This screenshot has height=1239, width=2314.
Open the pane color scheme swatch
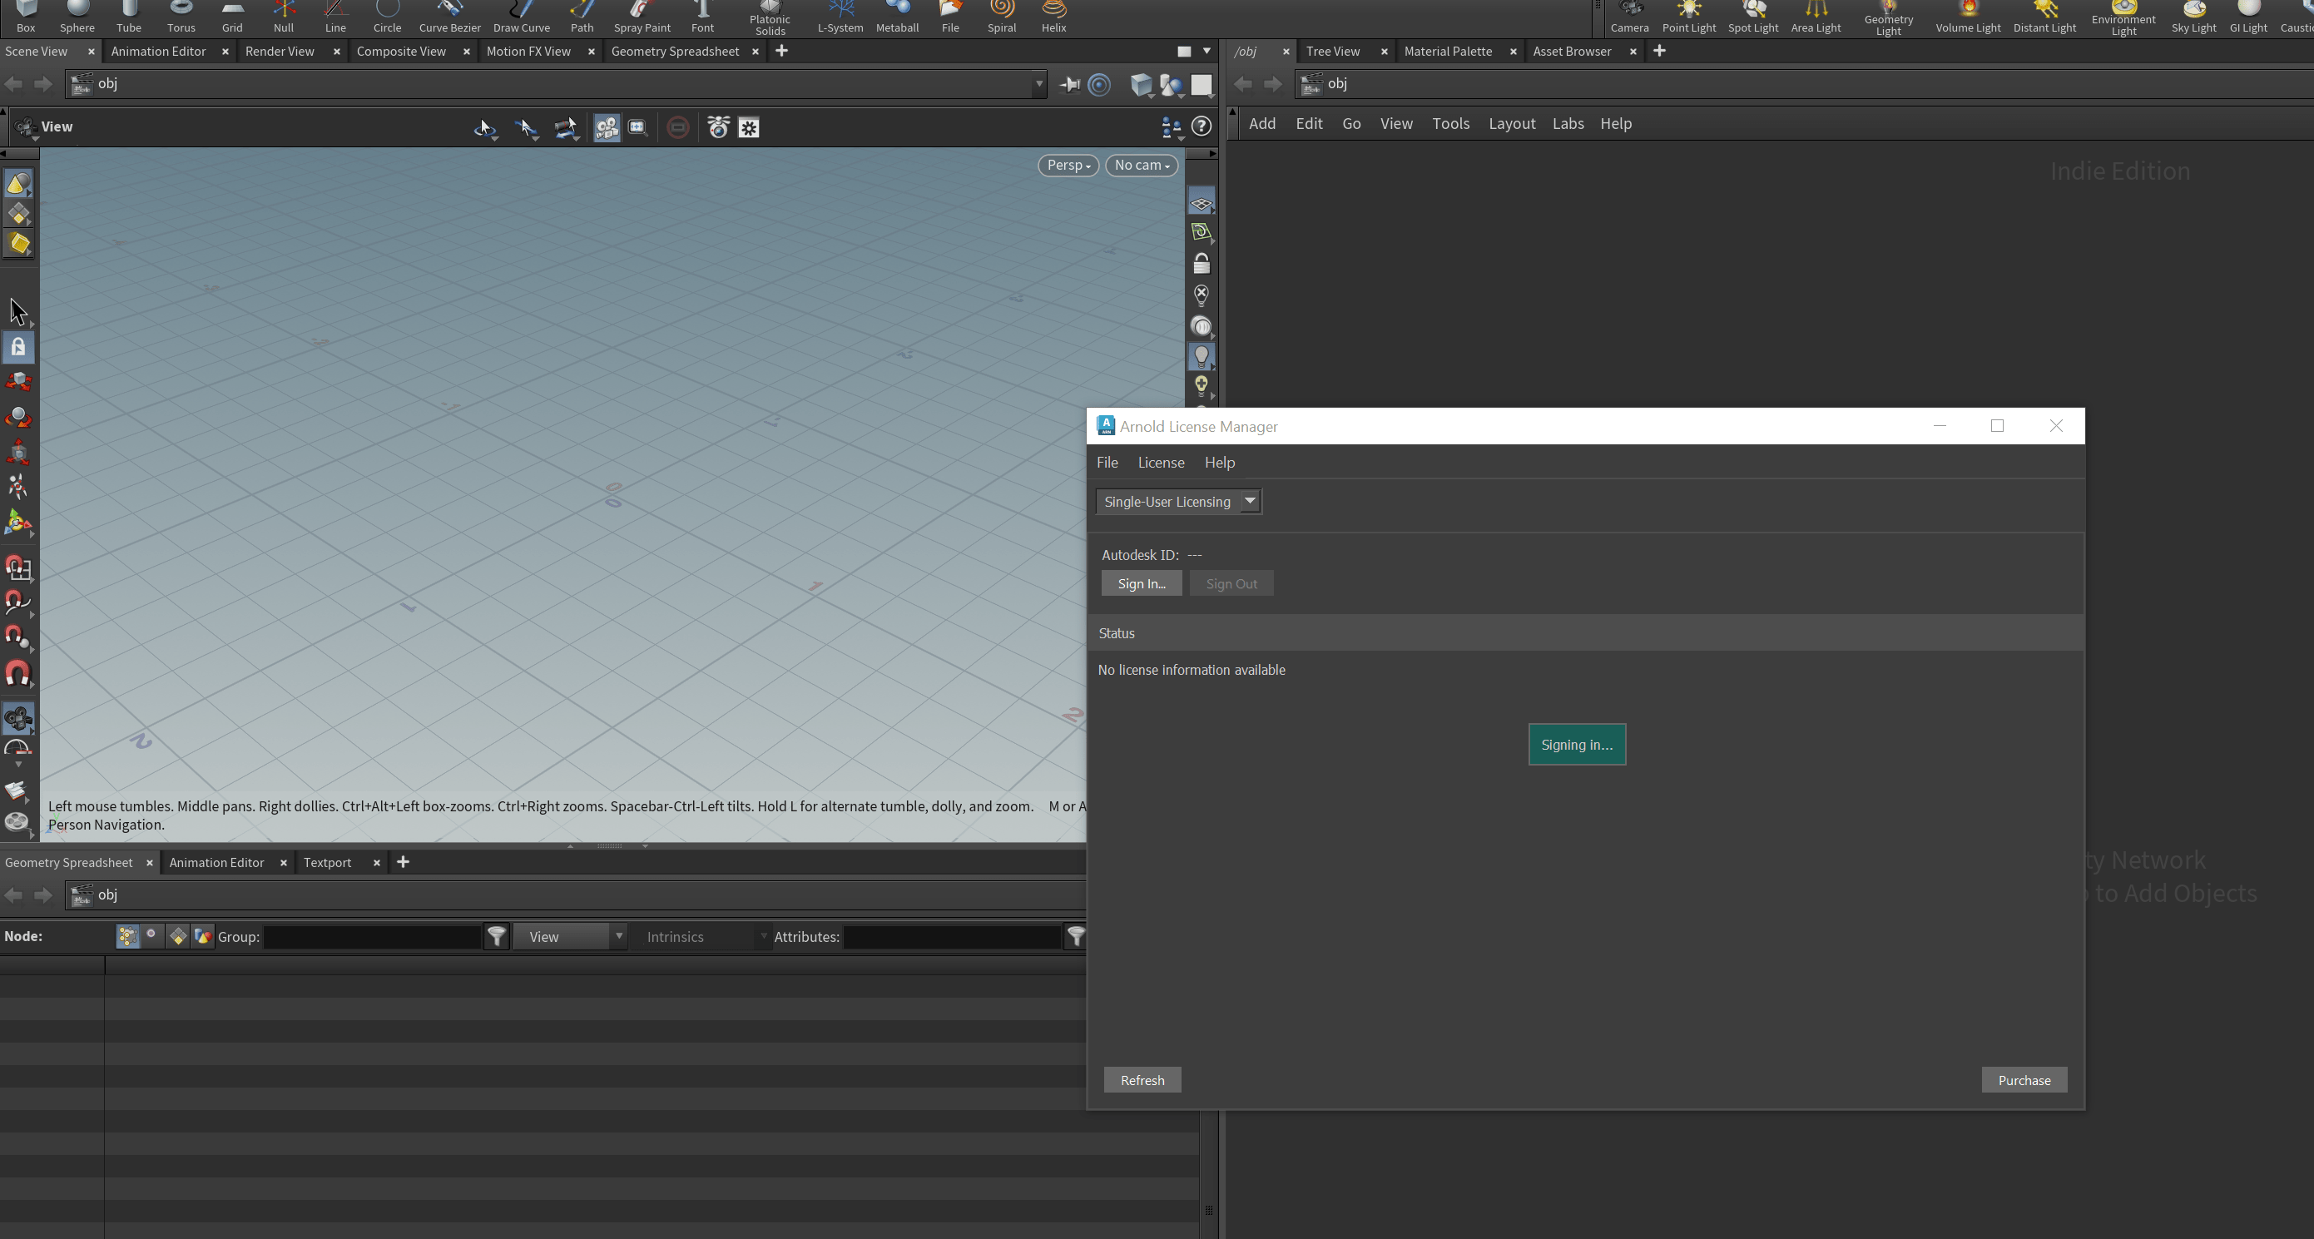coord(1184,52)
